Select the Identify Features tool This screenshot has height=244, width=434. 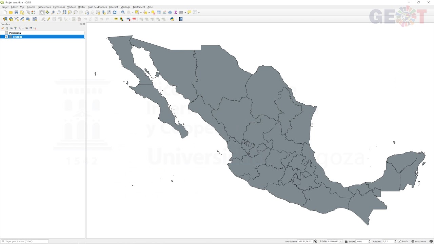(x=123, y=13)
